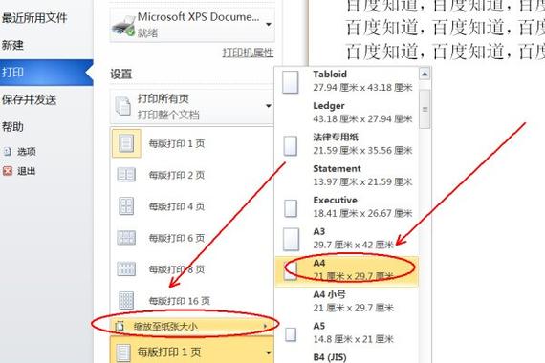Choose 每版打印 4 页
545x363 pixels.
coord(192,206)
